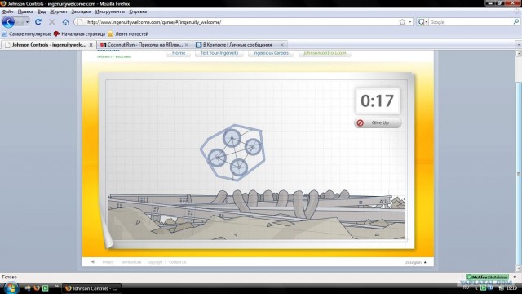
Task: Click the Give Up button
Action: click(378, 122)
